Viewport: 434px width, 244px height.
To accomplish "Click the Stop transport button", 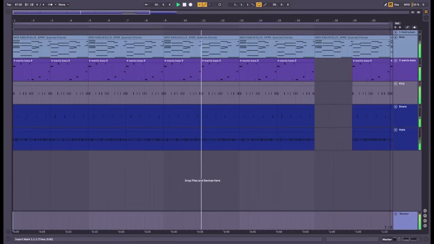I will 184,4.
